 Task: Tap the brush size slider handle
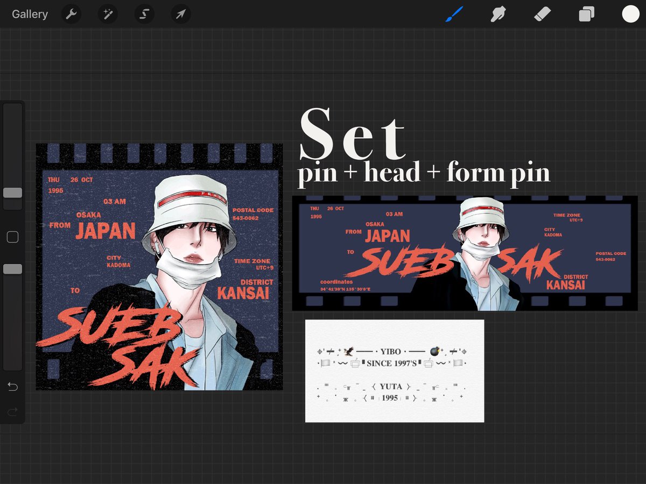pyautogui.click(x=12, y=193)
